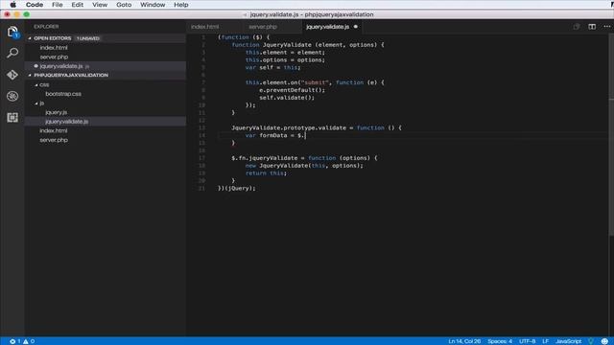Collapse the css folder
This screenshot has height=345, width=614.
pyautogui.click(x=36, y=84)
